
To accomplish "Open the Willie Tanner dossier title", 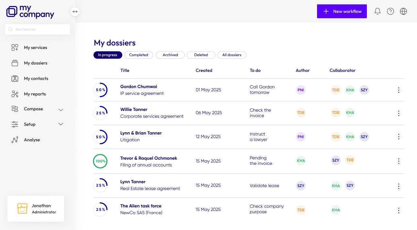I will pos(134,110).
